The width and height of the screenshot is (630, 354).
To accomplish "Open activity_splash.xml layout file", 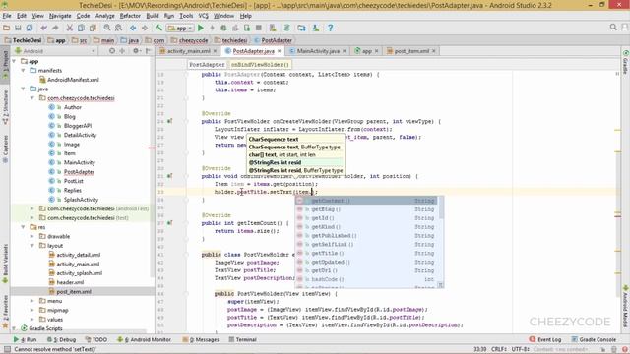I will (x=79, y=273).
